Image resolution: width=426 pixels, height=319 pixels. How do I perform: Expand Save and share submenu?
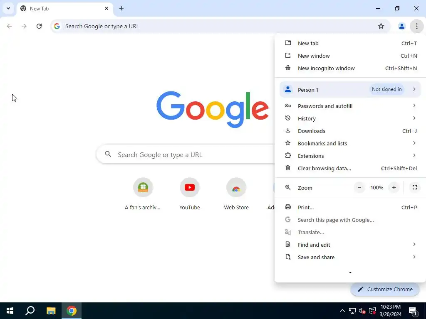350,258
